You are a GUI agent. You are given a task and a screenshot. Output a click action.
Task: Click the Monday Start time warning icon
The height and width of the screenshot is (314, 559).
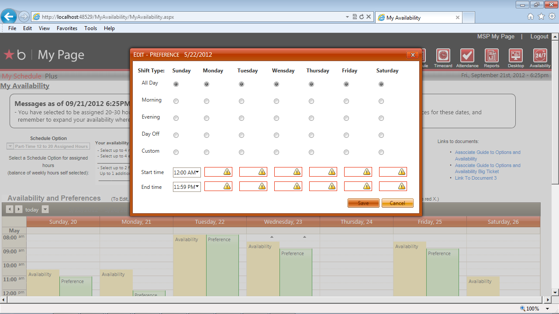point(227,172)
